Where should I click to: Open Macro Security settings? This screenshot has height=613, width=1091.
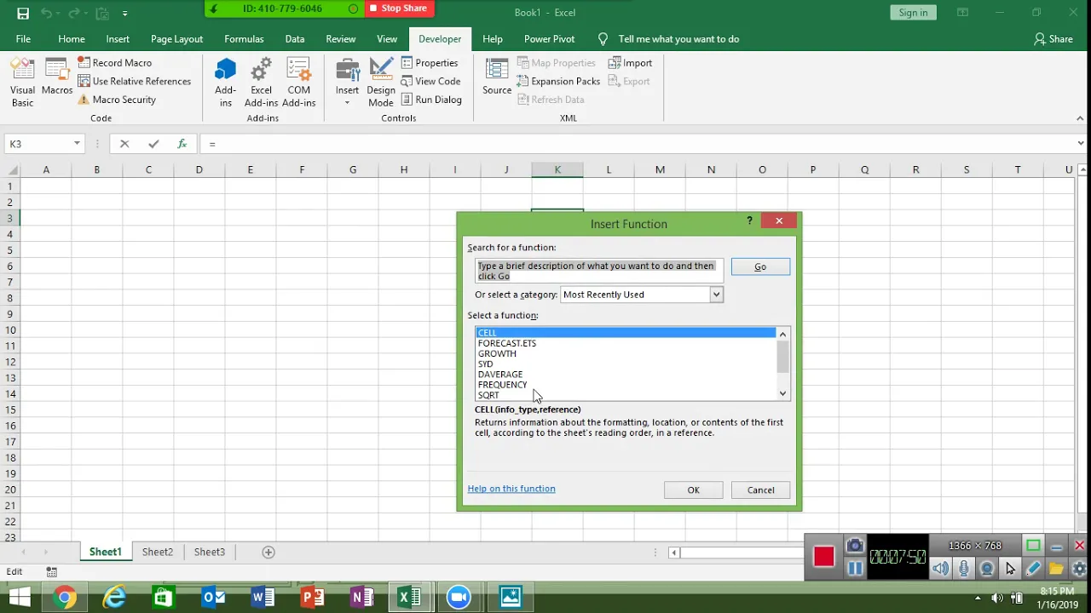pos(117,100)
